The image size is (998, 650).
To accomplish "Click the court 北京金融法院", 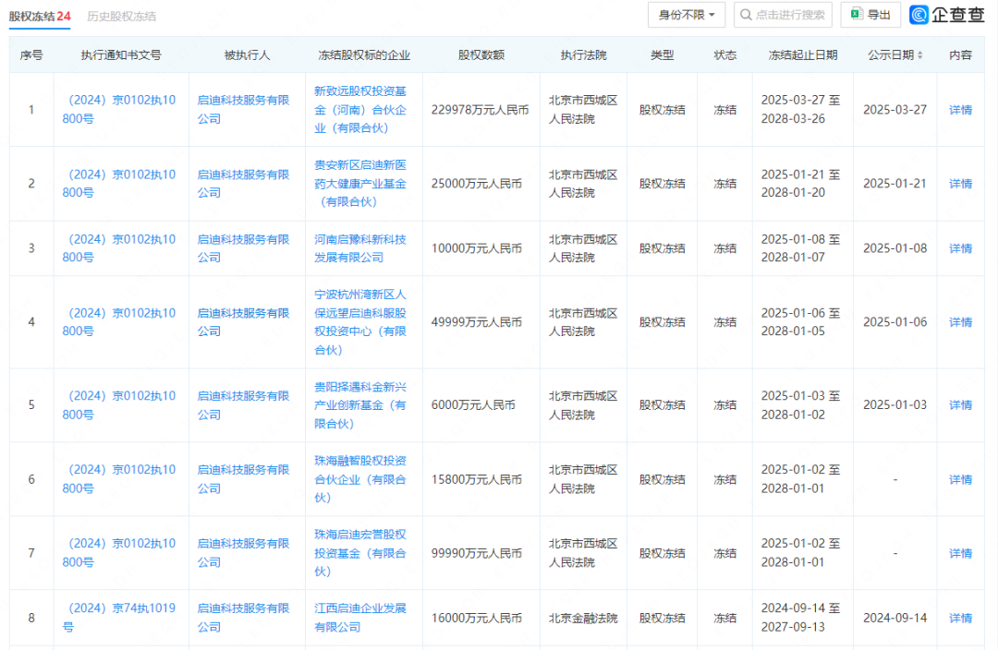I will (583, 619).
